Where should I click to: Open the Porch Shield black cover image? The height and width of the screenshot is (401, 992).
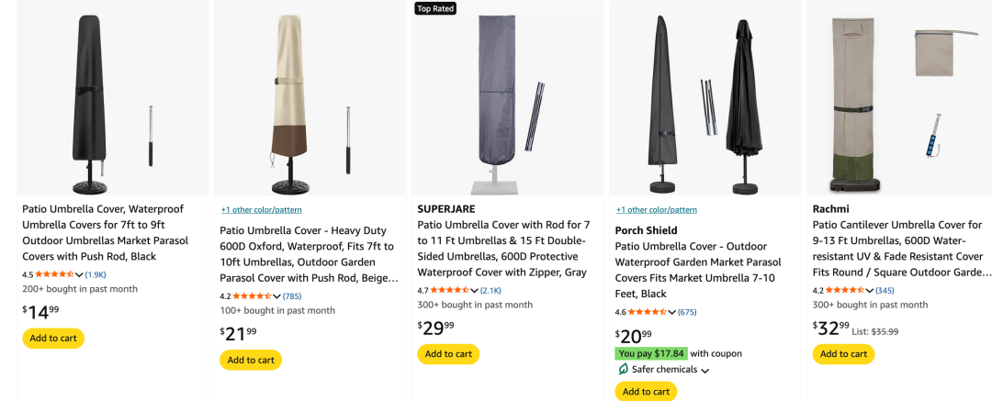click(x=705, y=99)
